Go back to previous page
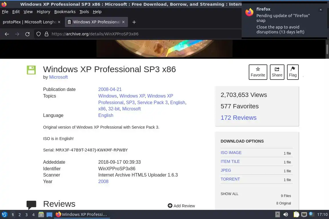329x219 pixels. pos(7,34)
